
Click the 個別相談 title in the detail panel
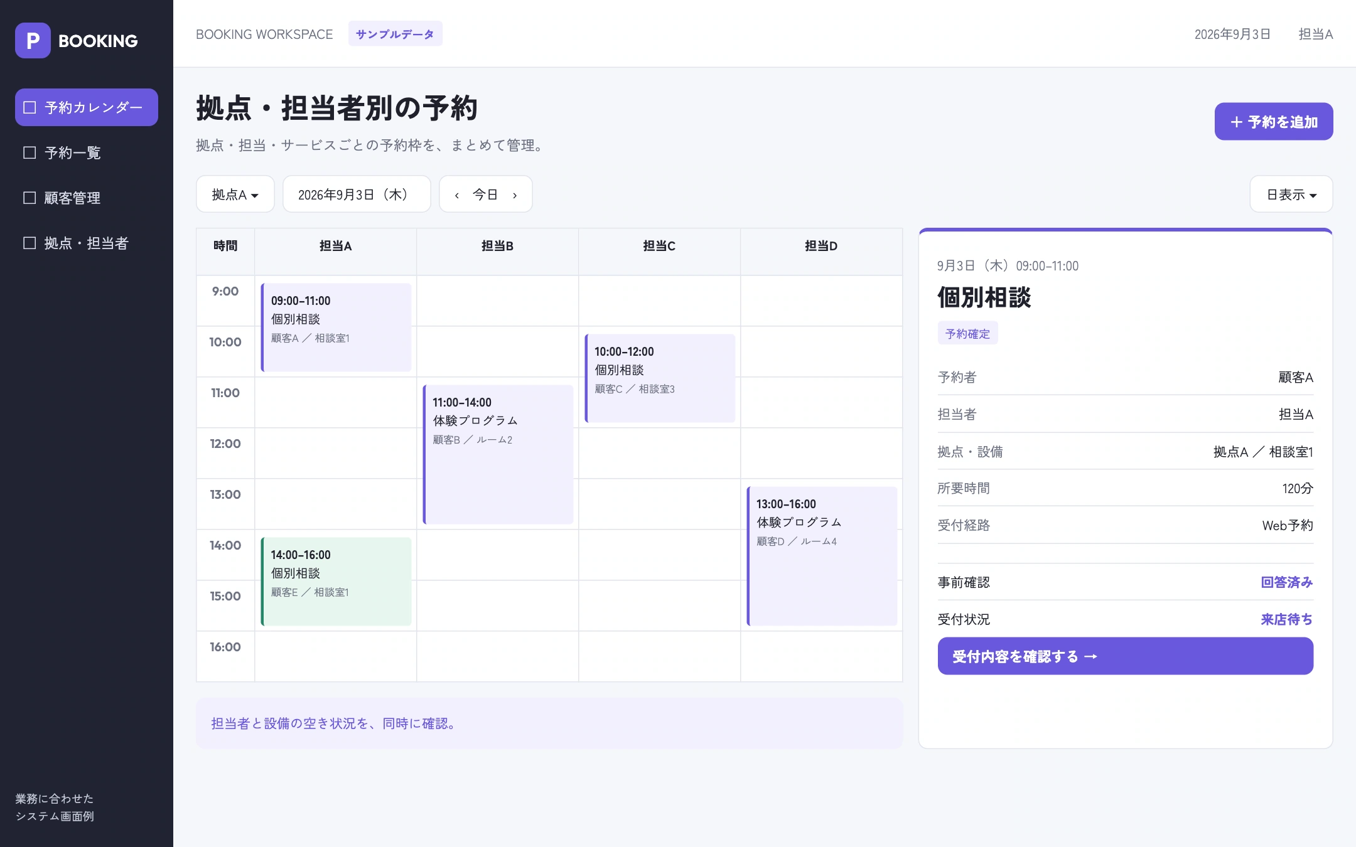[x=984, y=297]
